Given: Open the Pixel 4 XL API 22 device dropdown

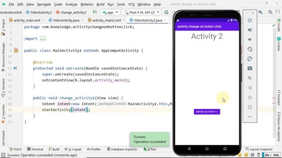Looking at the screenshot, I should [142, 12].
